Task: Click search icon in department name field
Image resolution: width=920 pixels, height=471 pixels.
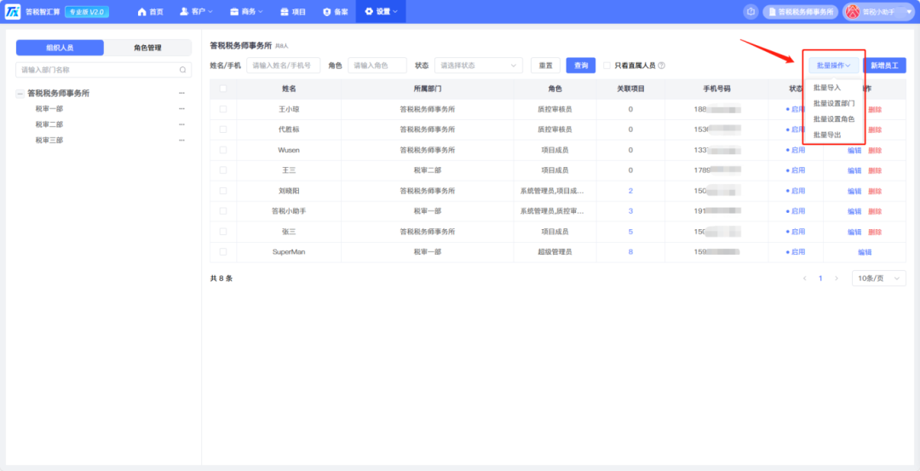Action: click(x=182, y=70)
